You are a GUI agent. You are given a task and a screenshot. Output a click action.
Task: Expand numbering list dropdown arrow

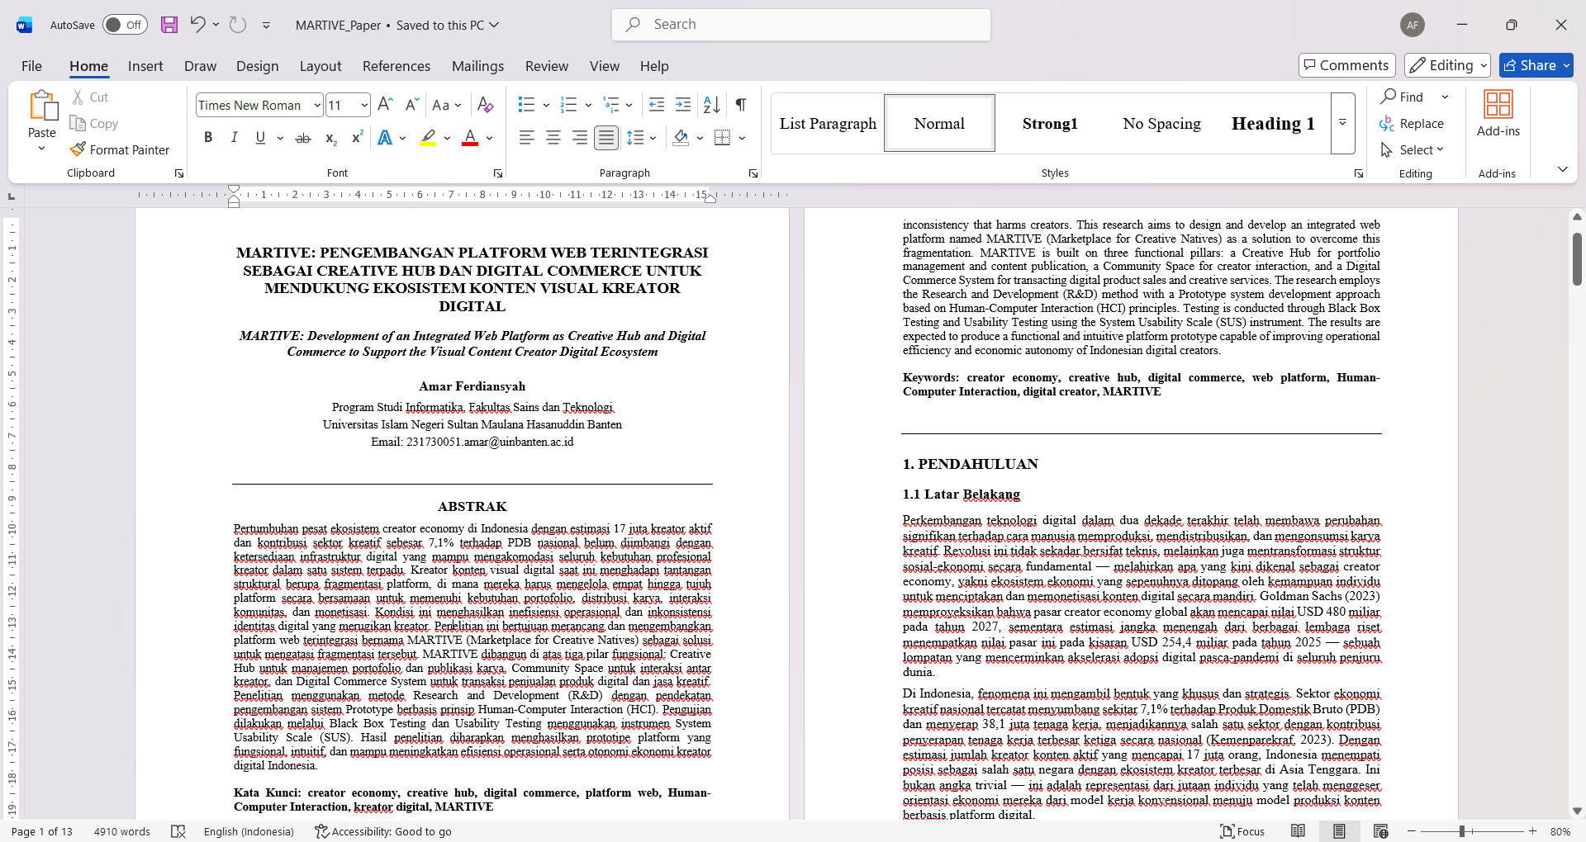[588, 105]
